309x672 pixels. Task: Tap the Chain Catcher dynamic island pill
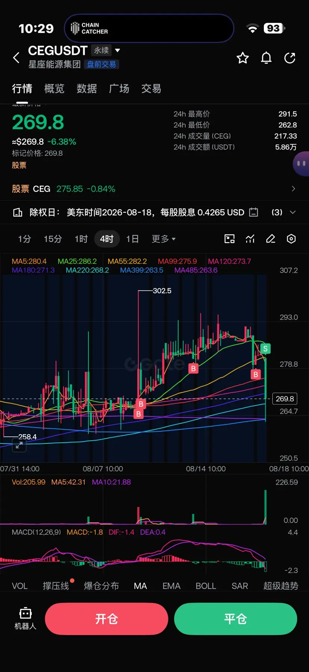point(149,28)
